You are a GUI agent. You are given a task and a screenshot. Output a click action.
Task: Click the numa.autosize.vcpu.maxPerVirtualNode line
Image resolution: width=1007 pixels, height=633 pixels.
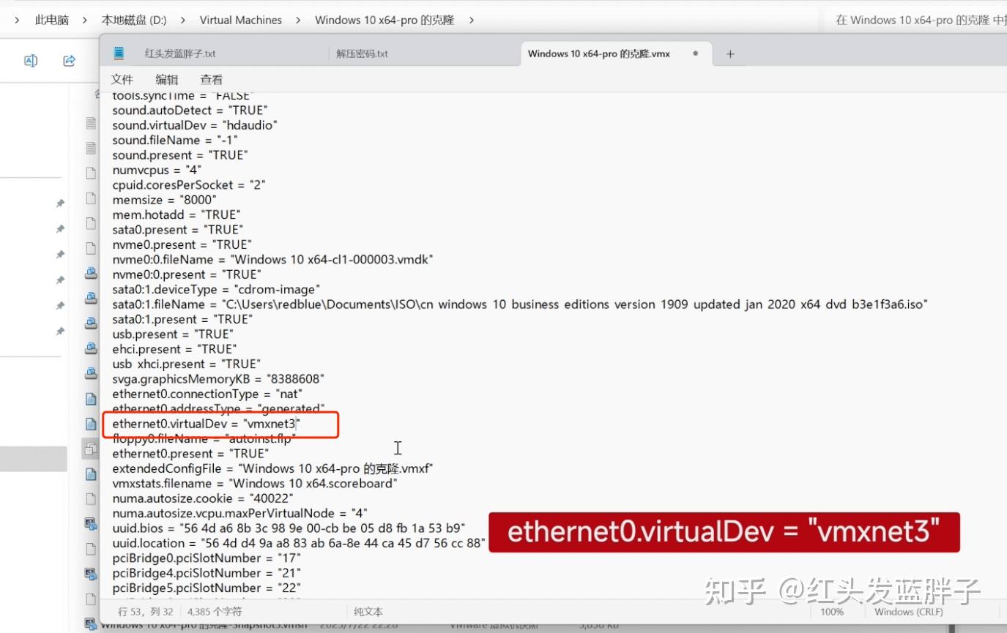[x=239, y=513]
